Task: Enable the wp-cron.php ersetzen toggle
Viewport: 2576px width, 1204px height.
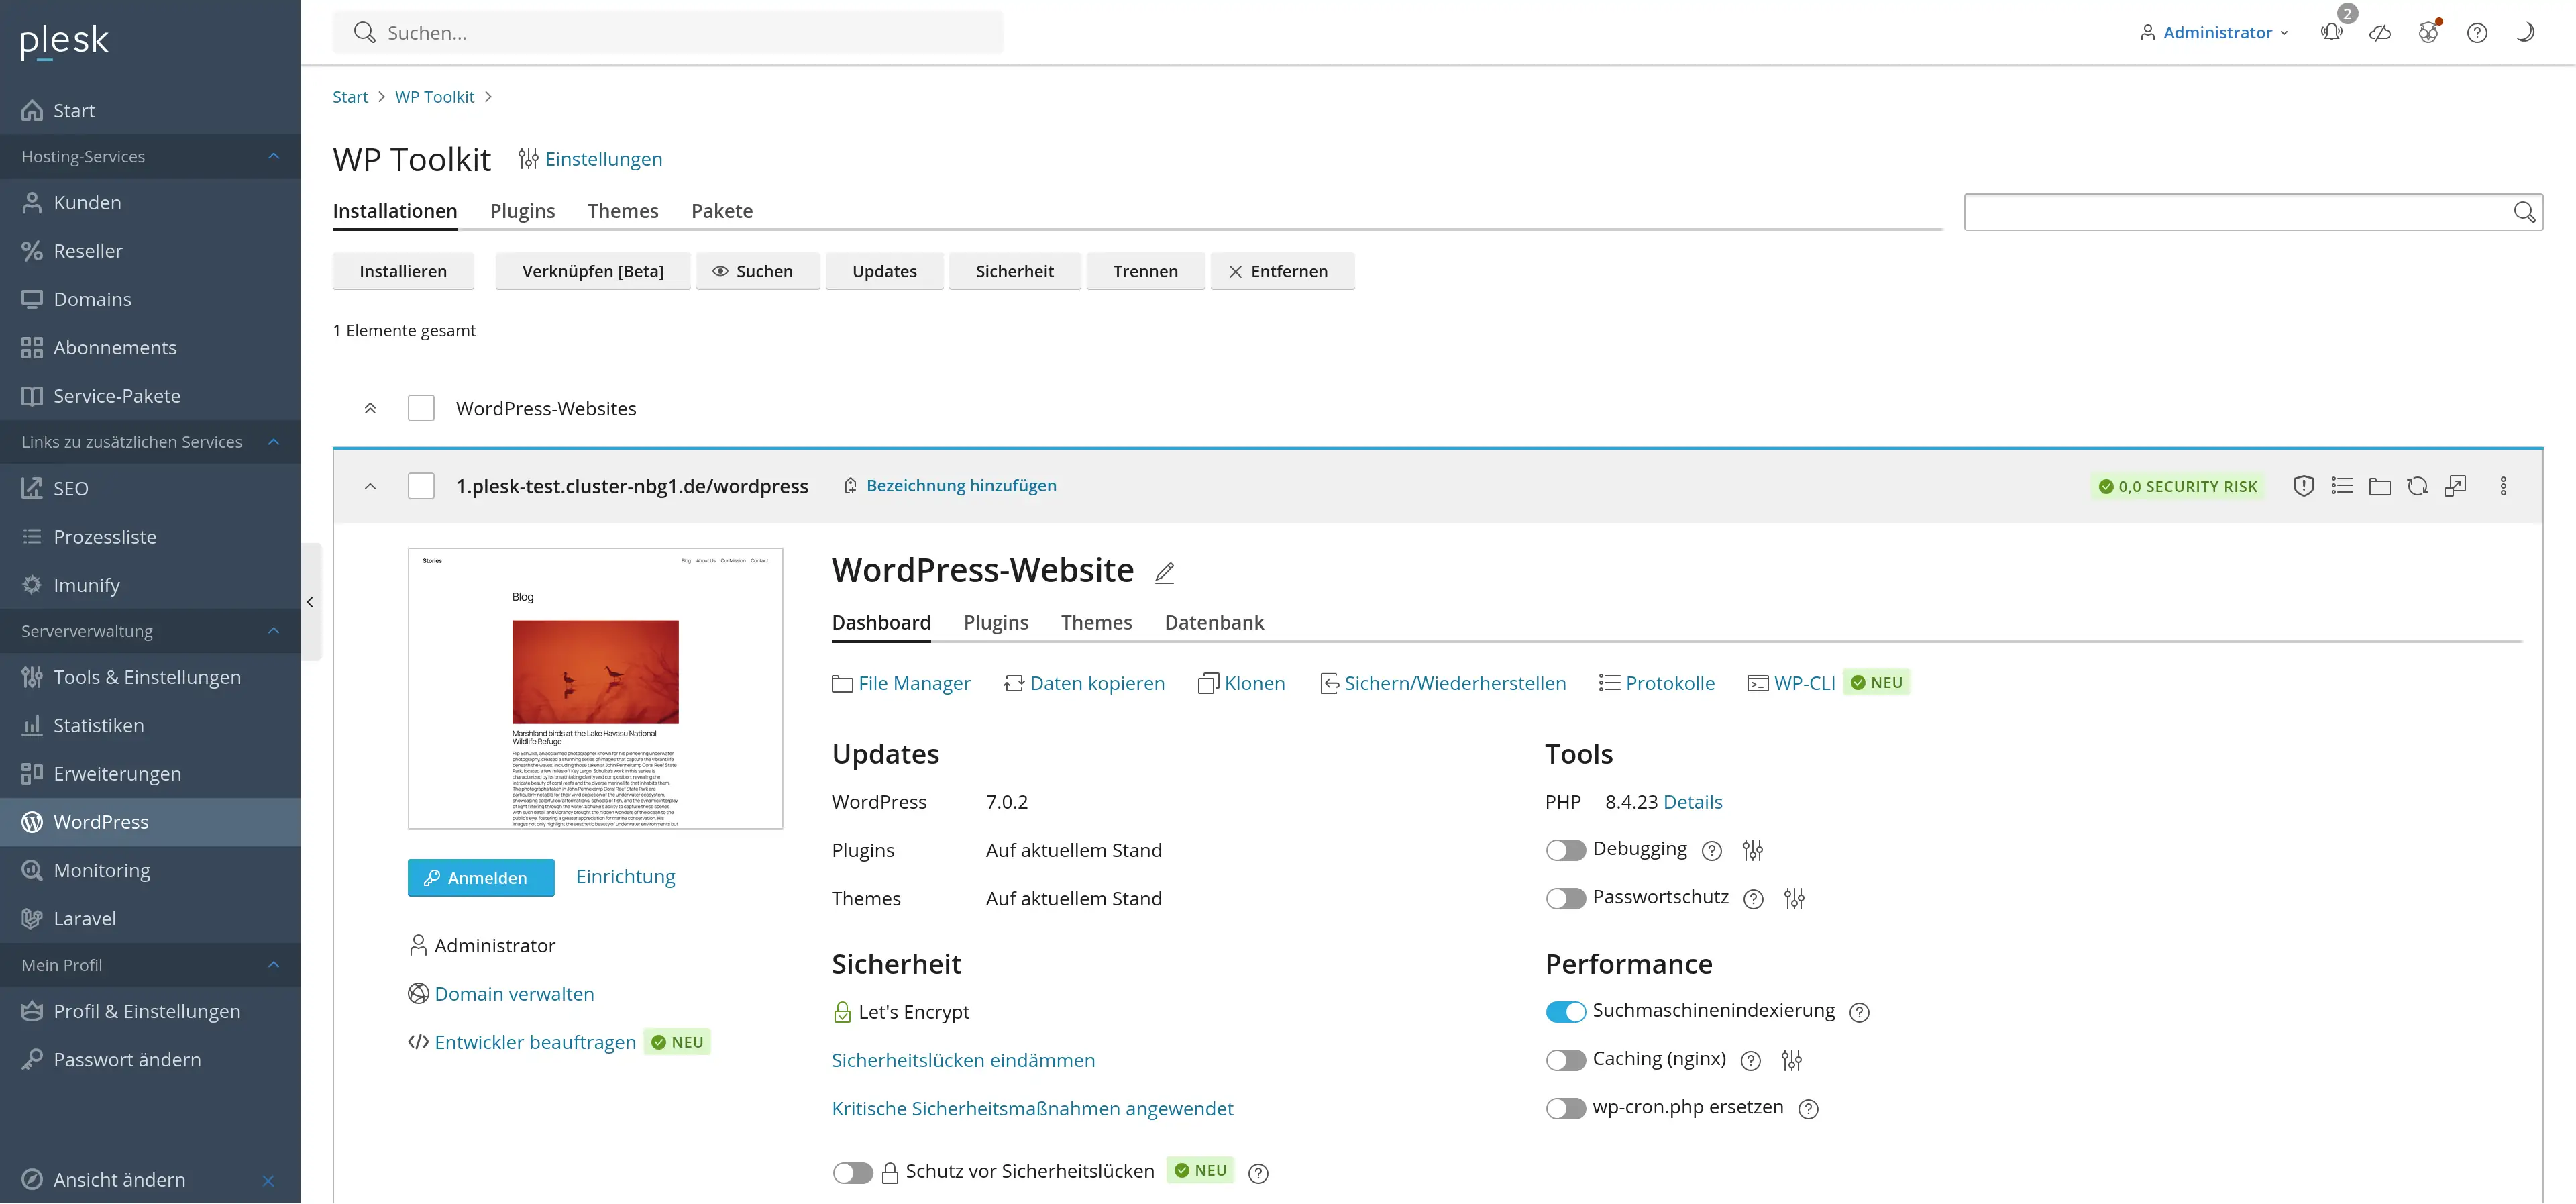Action: tap(1565, 1109)
